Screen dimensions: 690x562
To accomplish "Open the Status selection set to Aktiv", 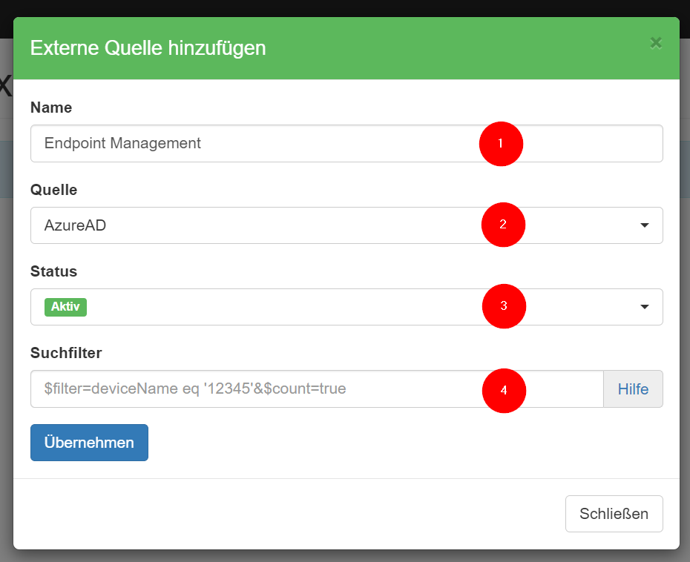I will tap(297, 306).
